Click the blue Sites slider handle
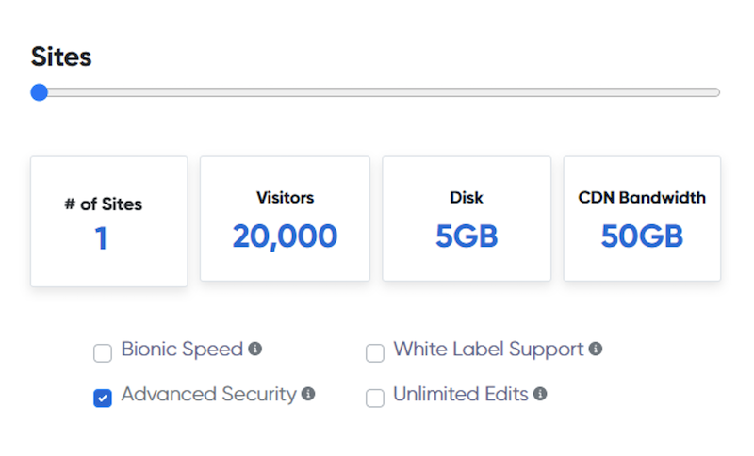The width and height of the screenshot is (754, 456). (x=39, y=92)
